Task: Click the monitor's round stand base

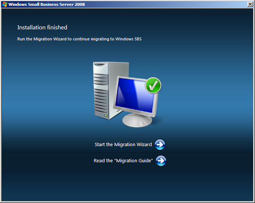Action: pyautogui.click(x=137, y=120)
